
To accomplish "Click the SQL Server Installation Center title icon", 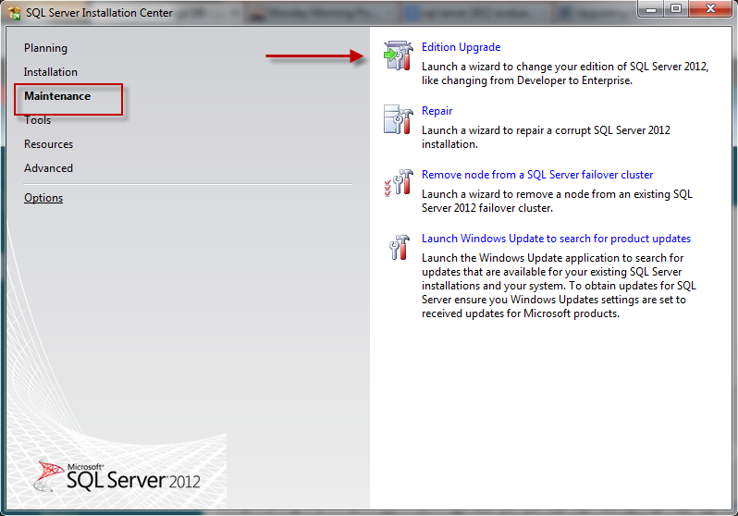I will (x=15, y=13).
